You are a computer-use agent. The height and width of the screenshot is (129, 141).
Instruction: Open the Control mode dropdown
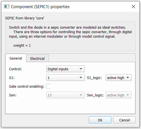(66, 69)
